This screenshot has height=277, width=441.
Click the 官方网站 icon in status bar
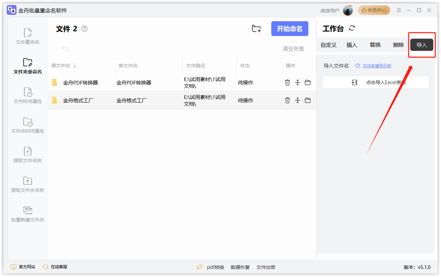pyautogui.click(x=13, y=267)
